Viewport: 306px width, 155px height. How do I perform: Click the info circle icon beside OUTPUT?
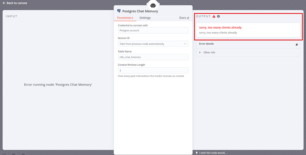(218, 16)
